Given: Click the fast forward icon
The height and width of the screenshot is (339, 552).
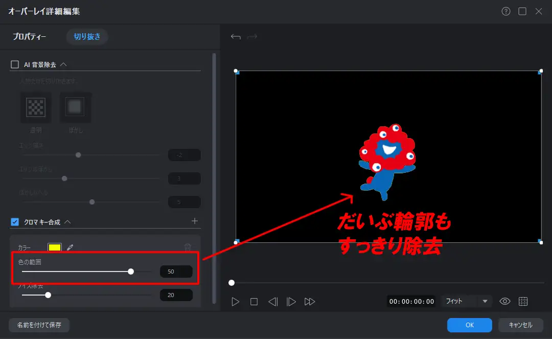Looking at the screenshot, I should click(x=310, y=302).
